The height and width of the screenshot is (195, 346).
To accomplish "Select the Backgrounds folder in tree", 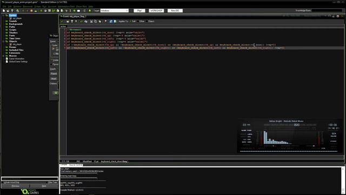I will click(16, 24).
